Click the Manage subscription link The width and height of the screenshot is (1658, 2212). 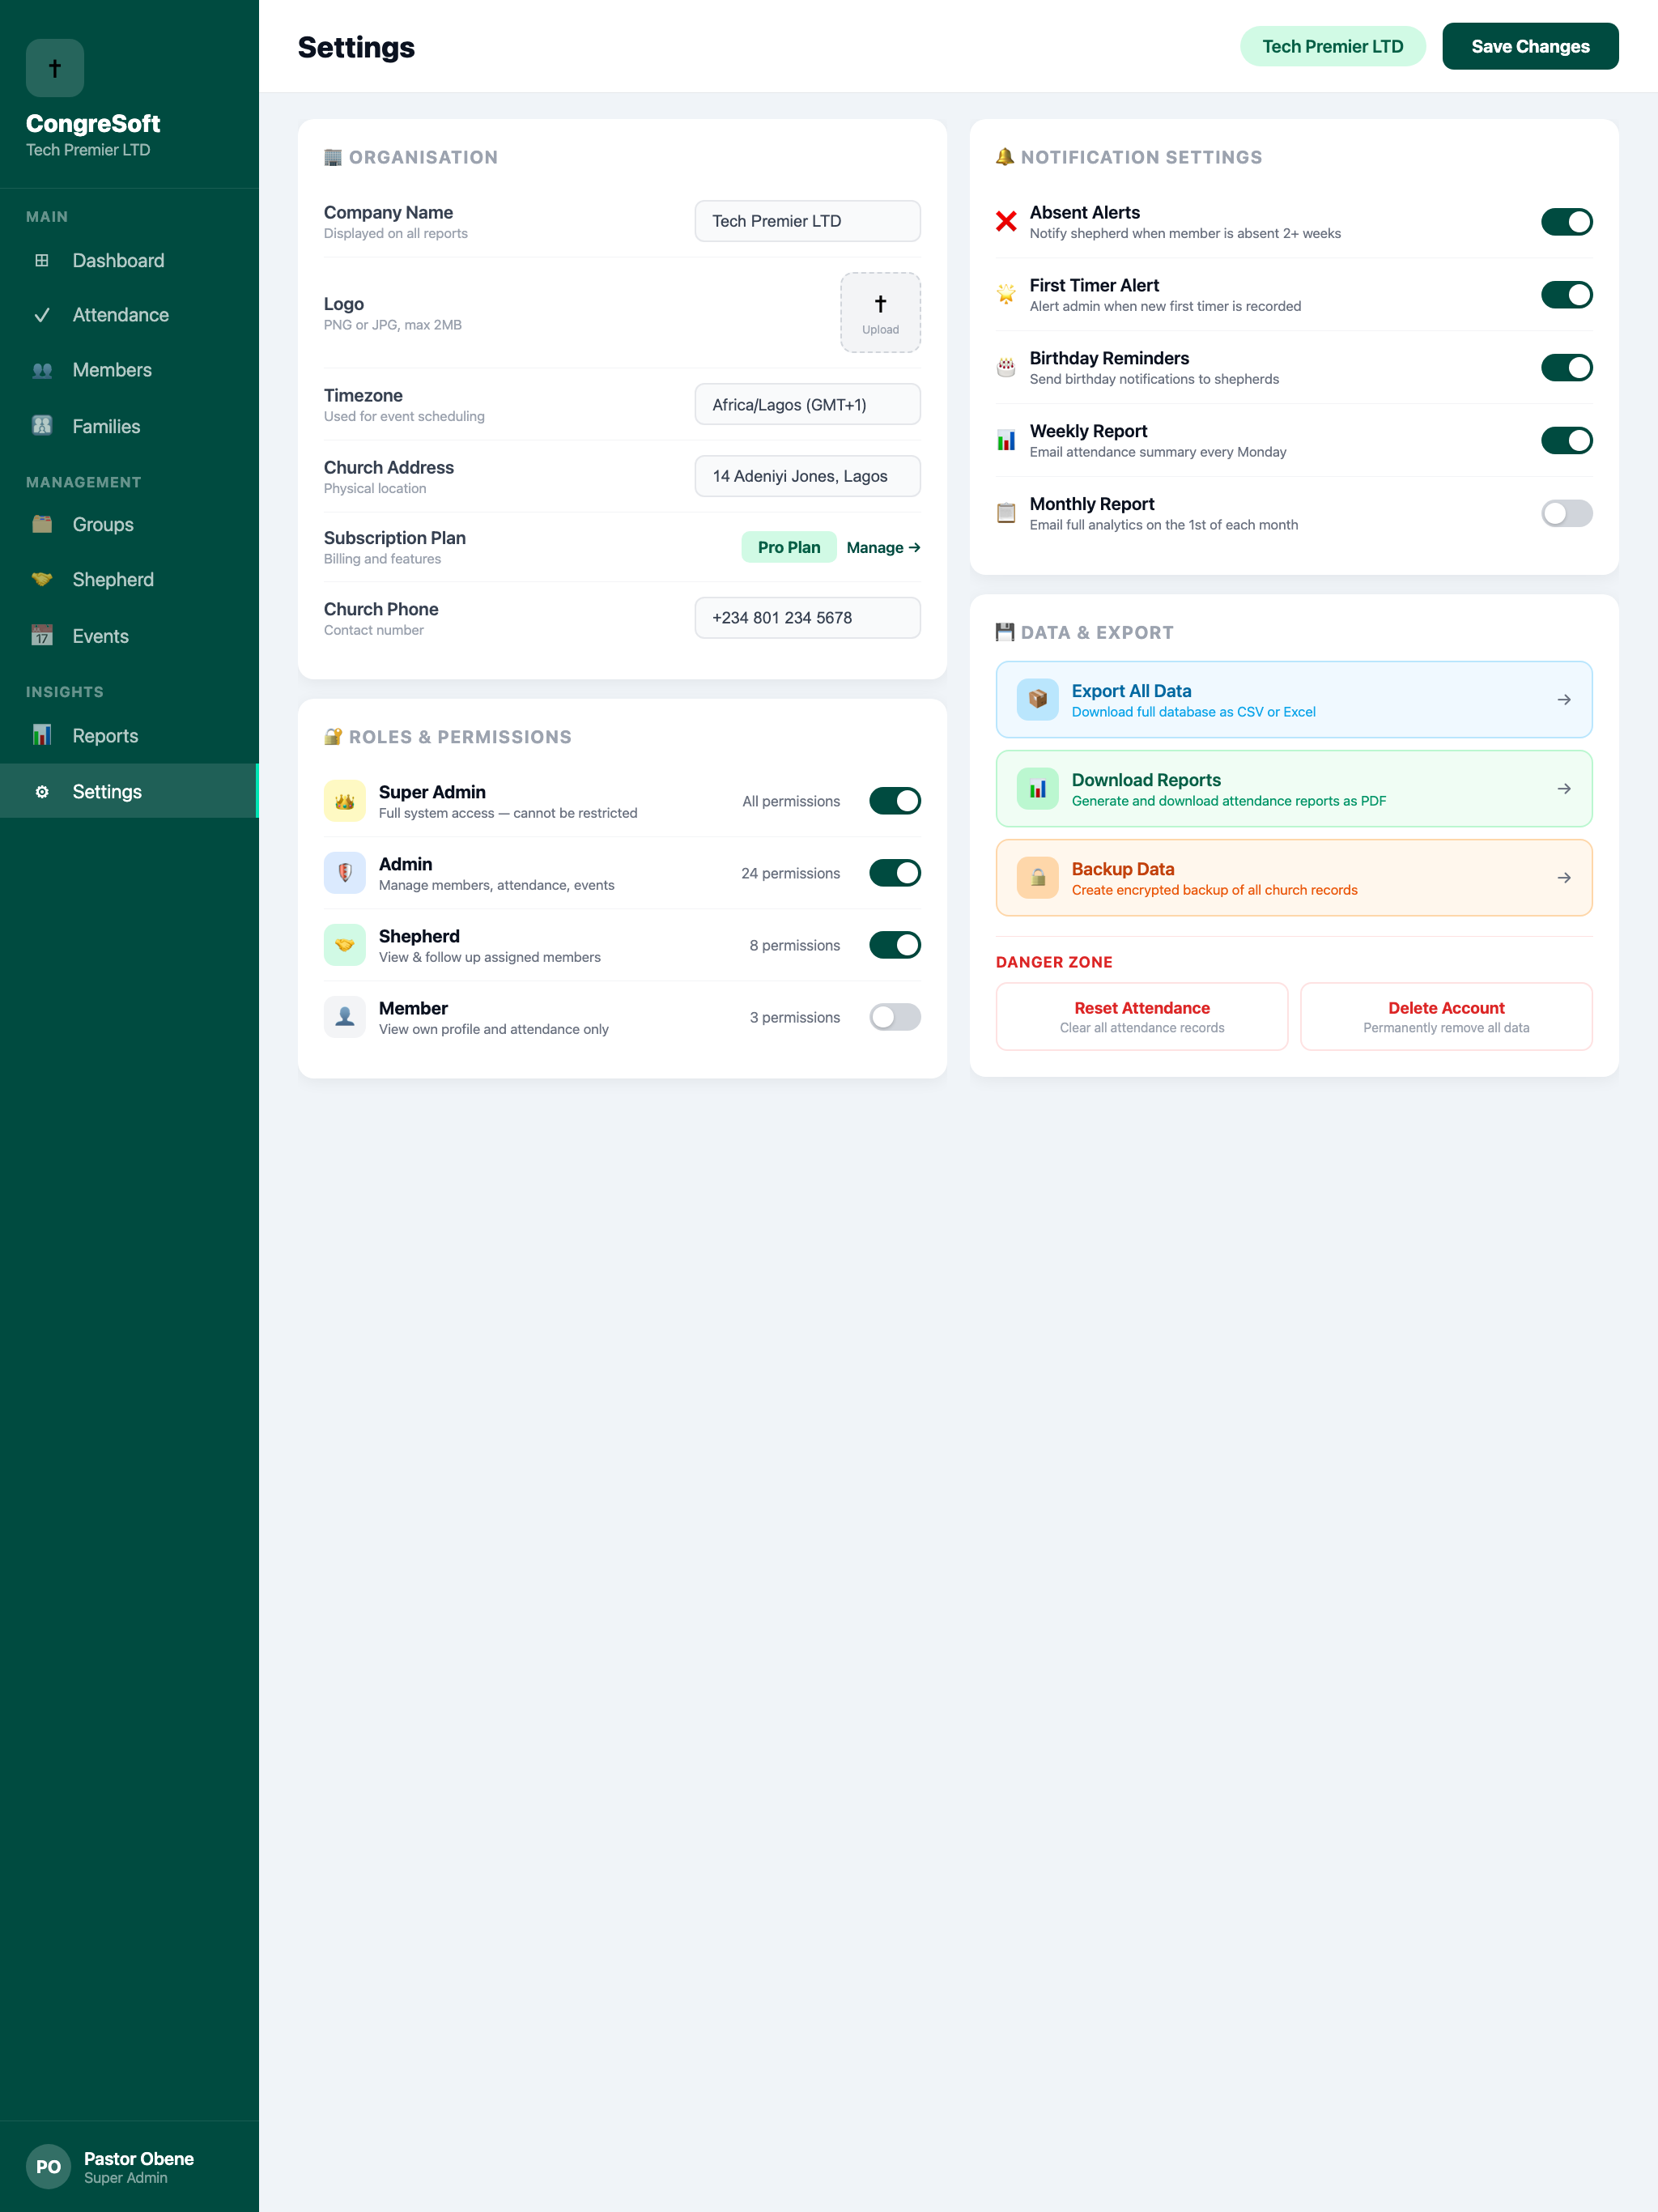(x=883, y=548)
